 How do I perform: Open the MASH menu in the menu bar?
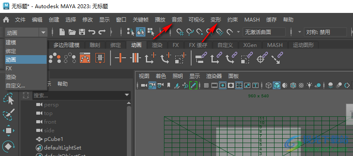(x=252, y=20)
